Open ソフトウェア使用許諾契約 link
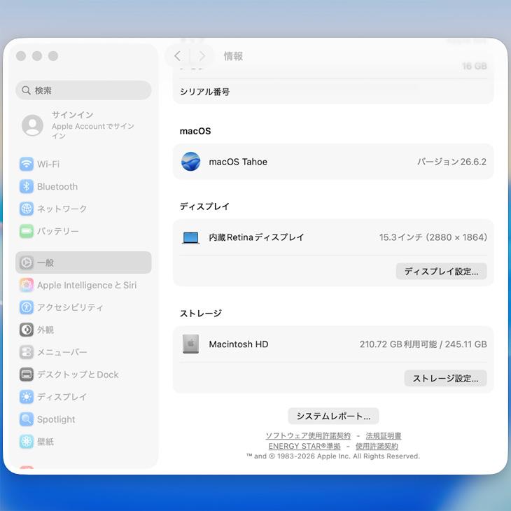This screenshot has width=511, height=511. 308,435
